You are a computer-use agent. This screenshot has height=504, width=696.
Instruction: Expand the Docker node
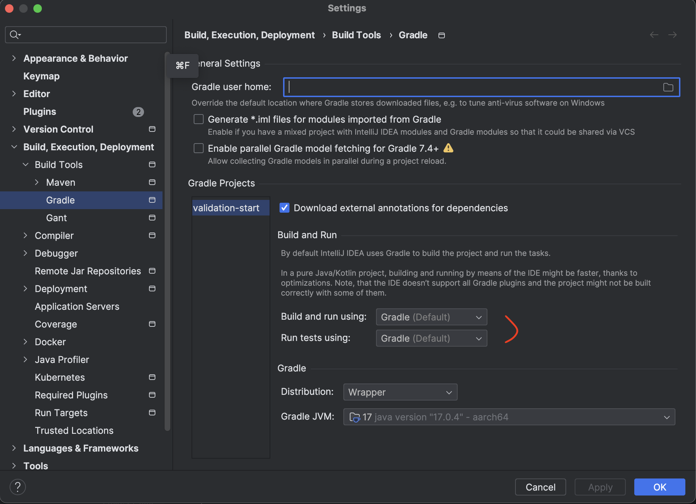point(26,342)
